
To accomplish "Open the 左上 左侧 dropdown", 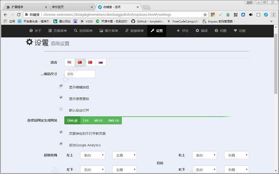I will [125, 155].
